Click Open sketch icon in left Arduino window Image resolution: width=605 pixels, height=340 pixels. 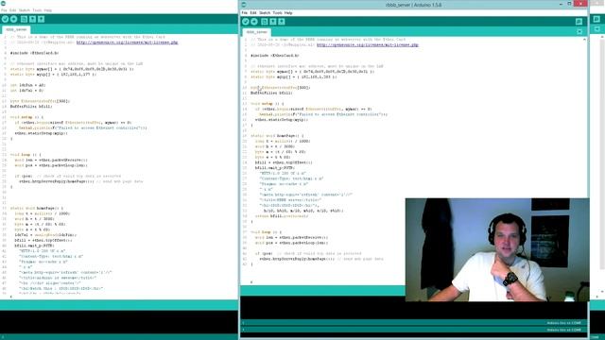32,19
